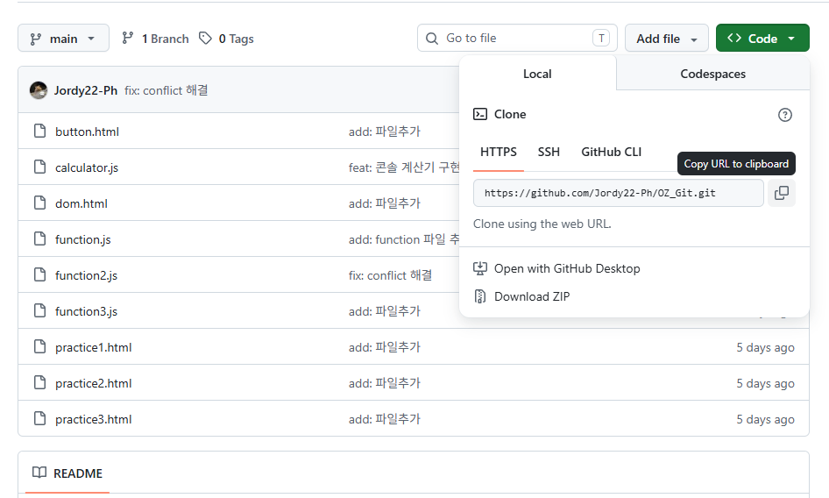Open function3.js file

[x=86, y=311]
